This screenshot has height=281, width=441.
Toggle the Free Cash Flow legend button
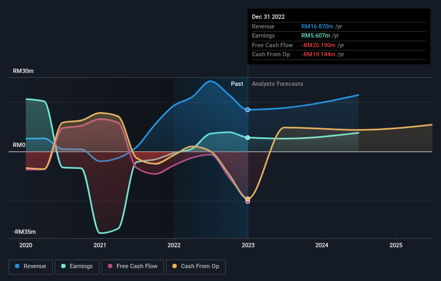[133, 267]
